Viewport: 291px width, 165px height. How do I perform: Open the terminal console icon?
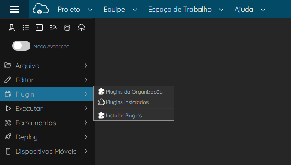40,28
